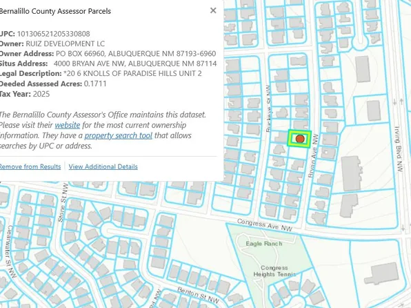This screenshot has width=411, height=308.
Task: Click the Tax Year 2025 value
Action: (41, 94)
